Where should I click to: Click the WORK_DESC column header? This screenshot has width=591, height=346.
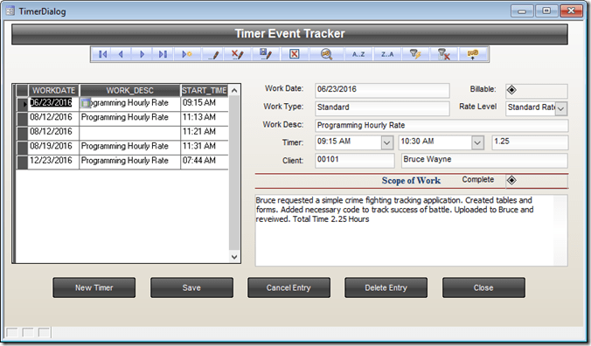click(129, 90)
